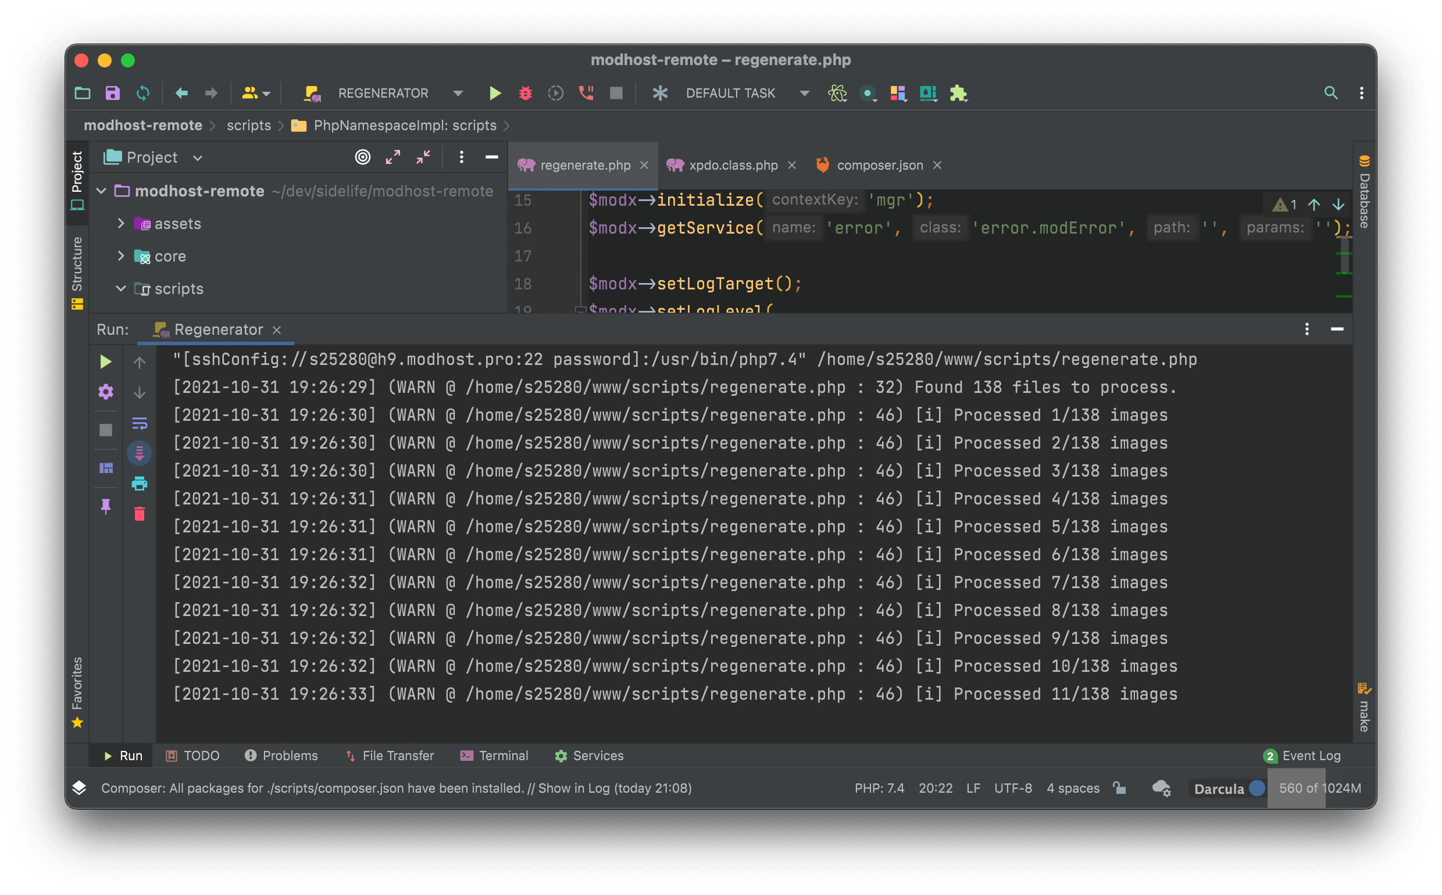Collapse modhost-remote root folder
The height and width of the screenshot is (895, 1442).
tap(101, 191)
